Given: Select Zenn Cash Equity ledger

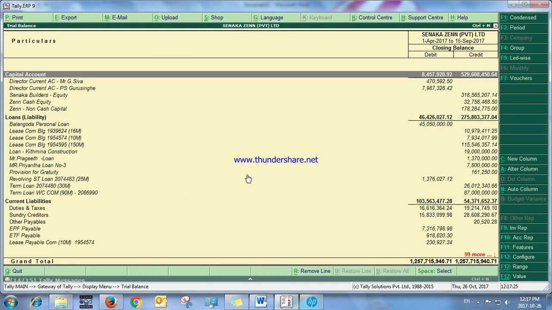Looking at the screenshot, I should click(251, 102).
